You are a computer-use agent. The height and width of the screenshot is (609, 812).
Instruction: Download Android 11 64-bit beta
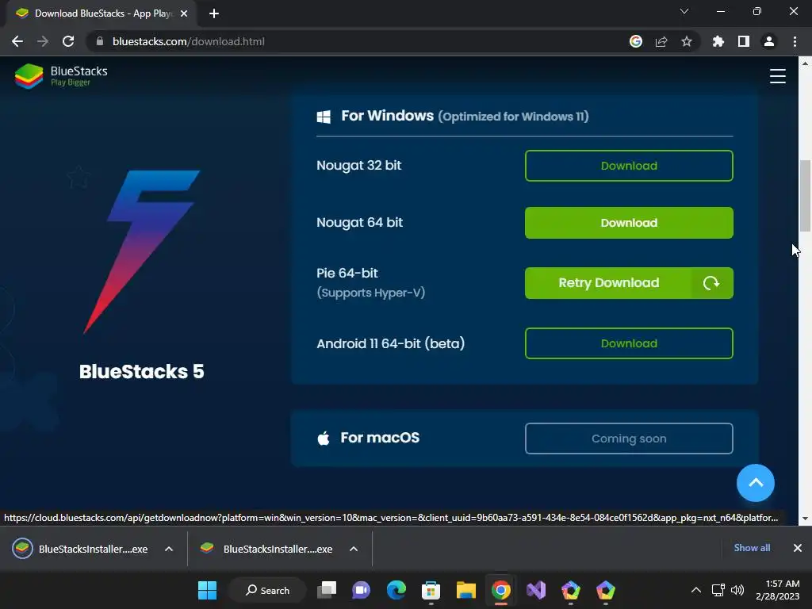pos(629,343)
